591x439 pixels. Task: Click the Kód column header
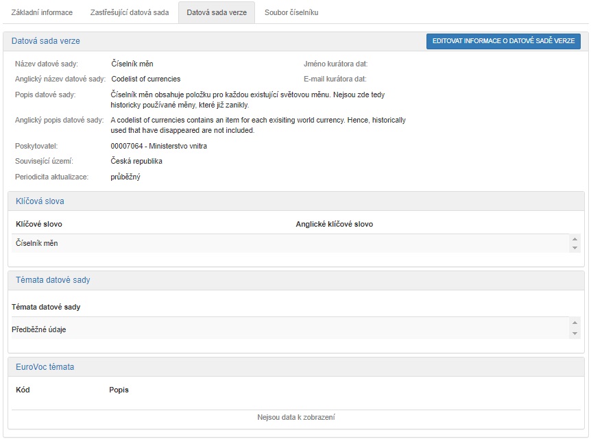tap(23, 390)
